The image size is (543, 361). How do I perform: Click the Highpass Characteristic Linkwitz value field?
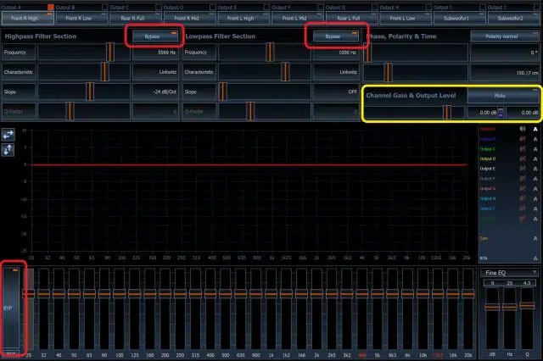(x=156, y=72)
